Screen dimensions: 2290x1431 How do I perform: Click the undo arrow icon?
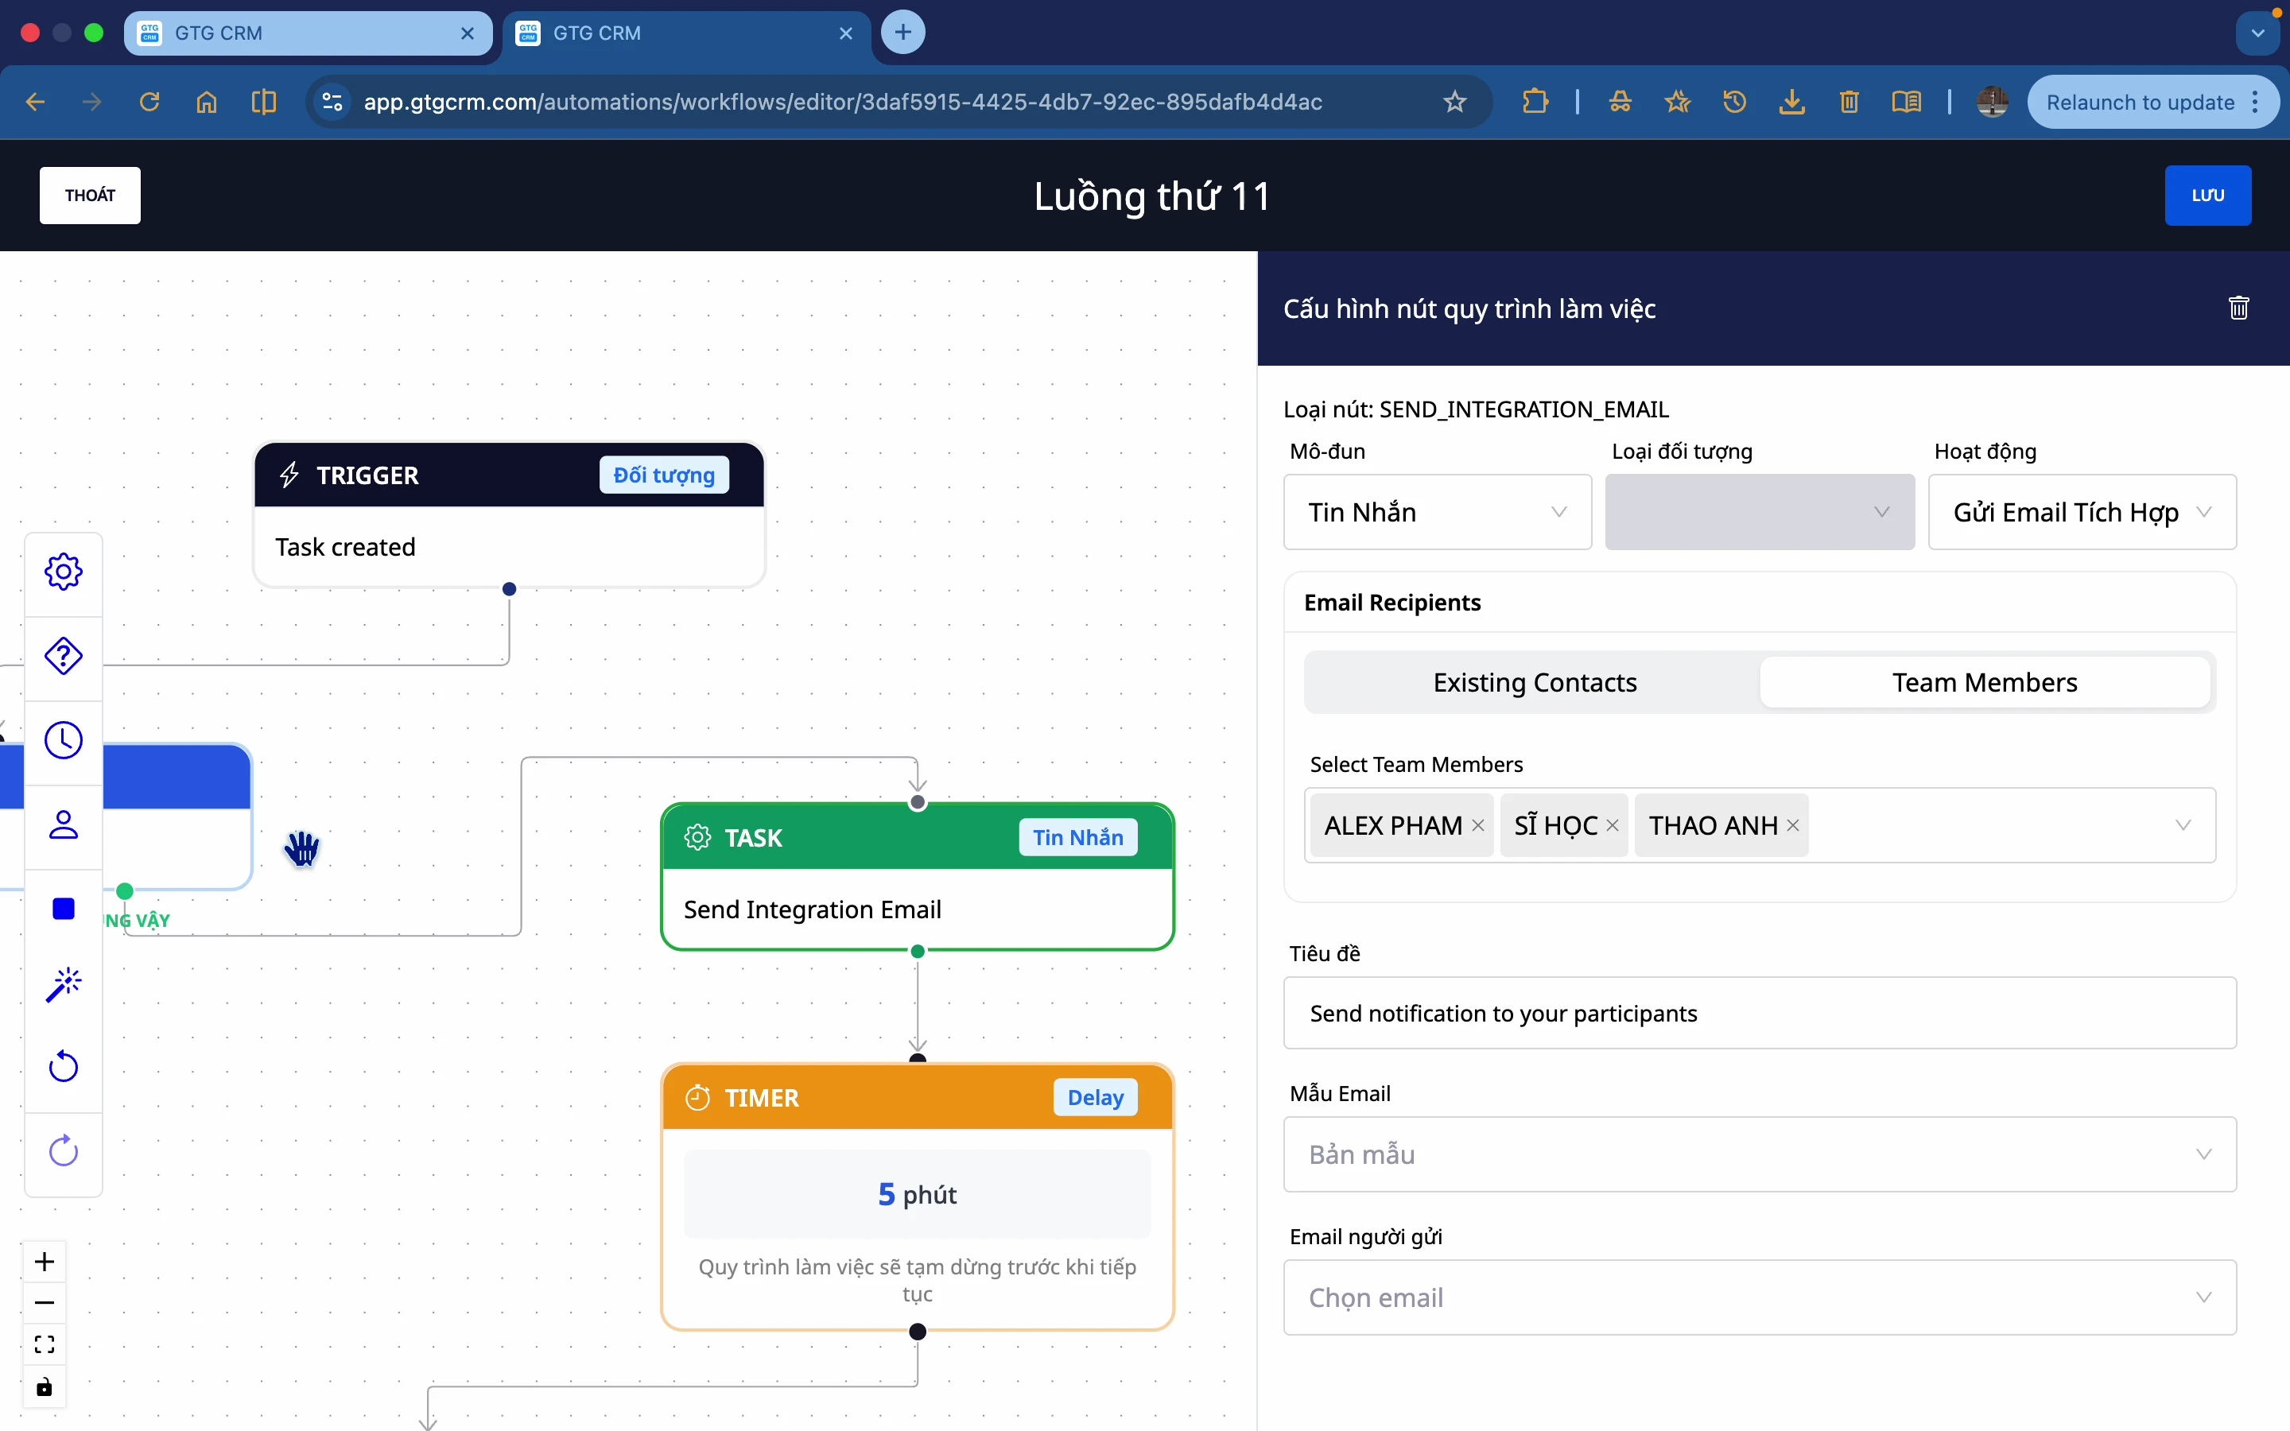[64, 1067]
